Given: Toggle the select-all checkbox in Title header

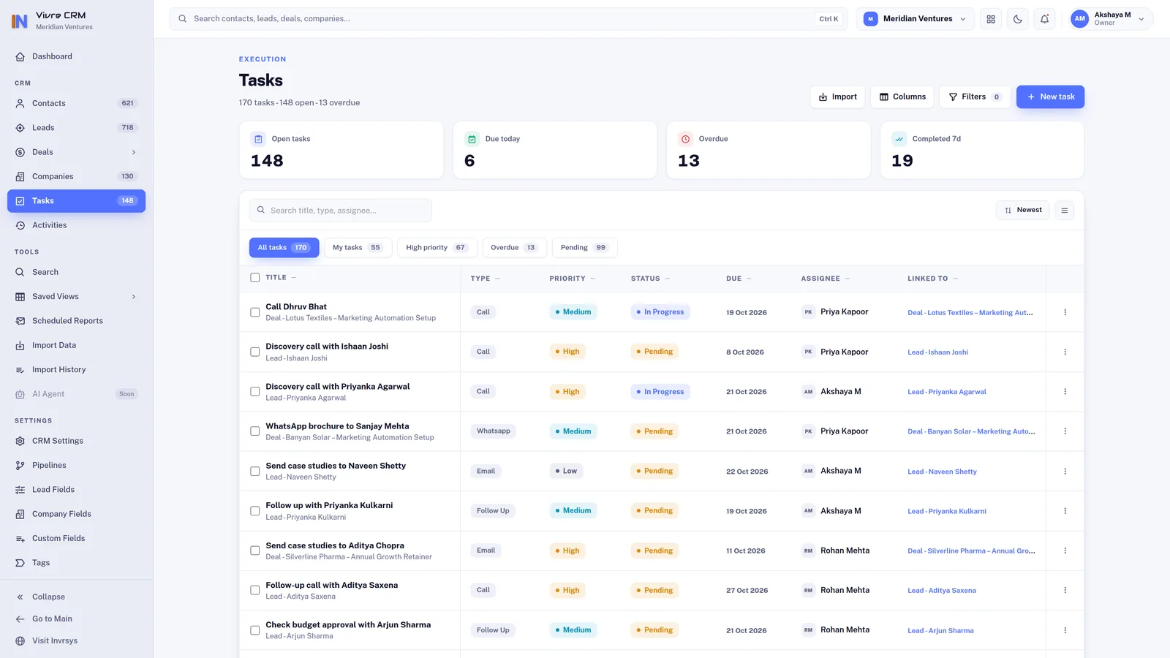Looking at the screenshot, I should tap(255, 278).
